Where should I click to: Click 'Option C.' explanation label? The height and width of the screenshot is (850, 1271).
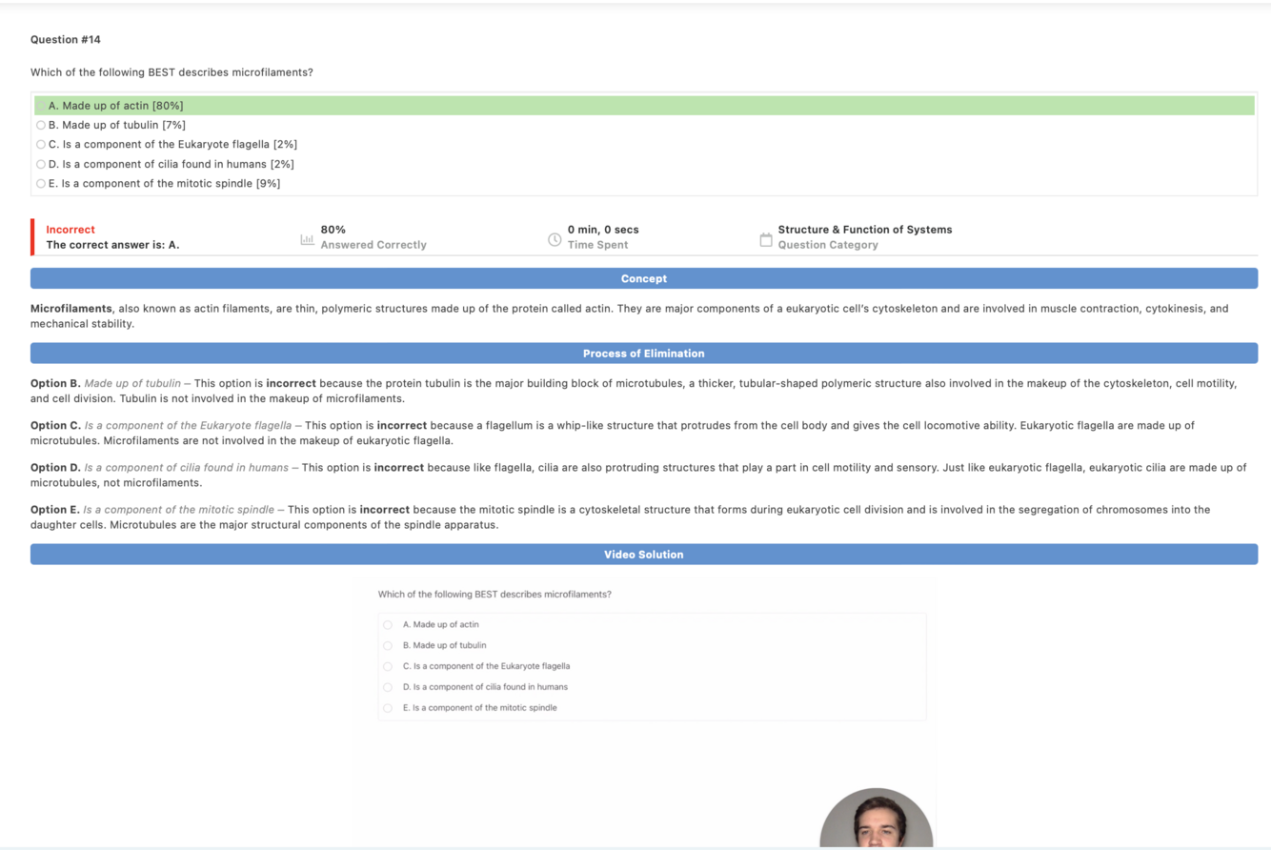[55, 425]
